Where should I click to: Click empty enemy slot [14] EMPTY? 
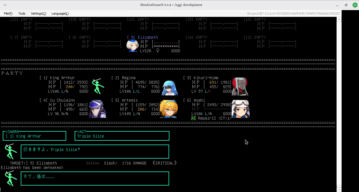[138, 19]
